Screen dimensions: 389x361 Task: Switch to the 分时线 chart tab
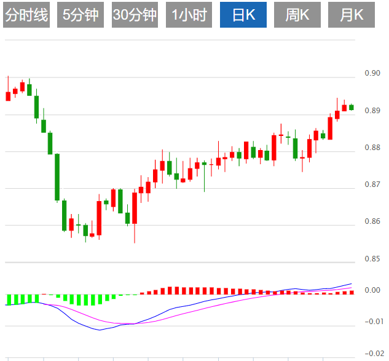coord(26,15)
